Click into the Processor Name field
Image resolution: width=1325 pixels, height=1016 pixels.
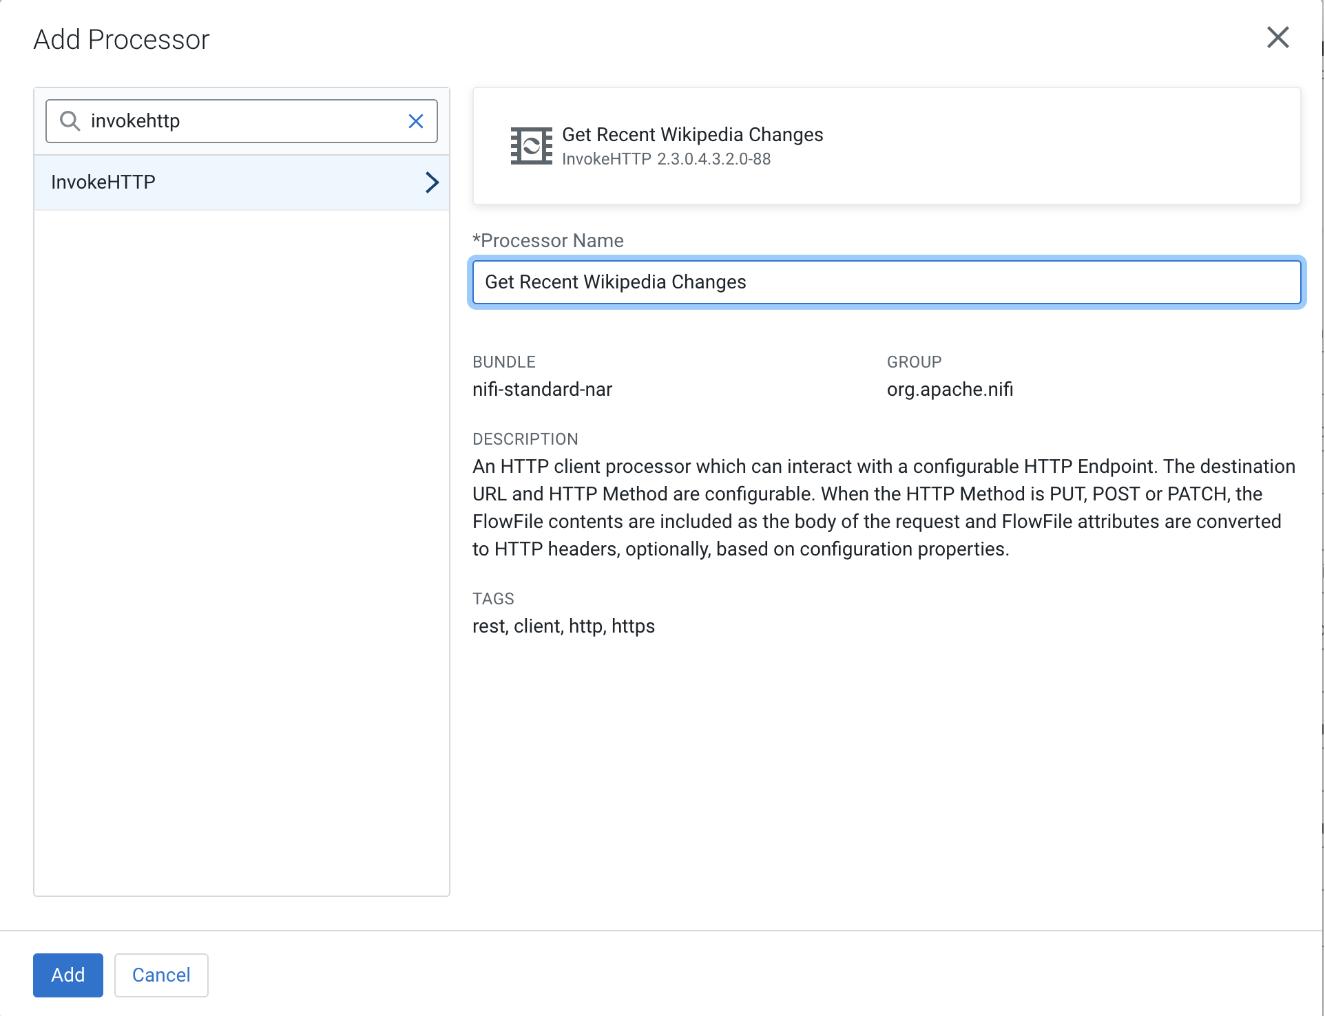886,282
